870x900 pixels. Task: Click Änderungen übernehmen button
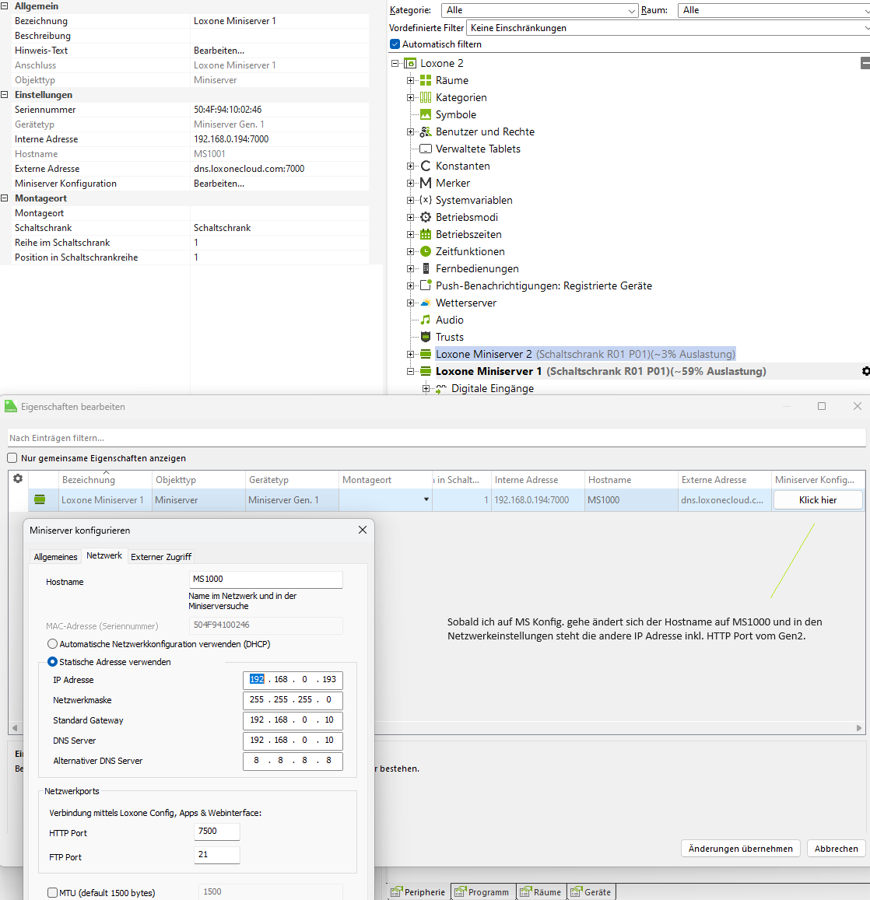740,849
